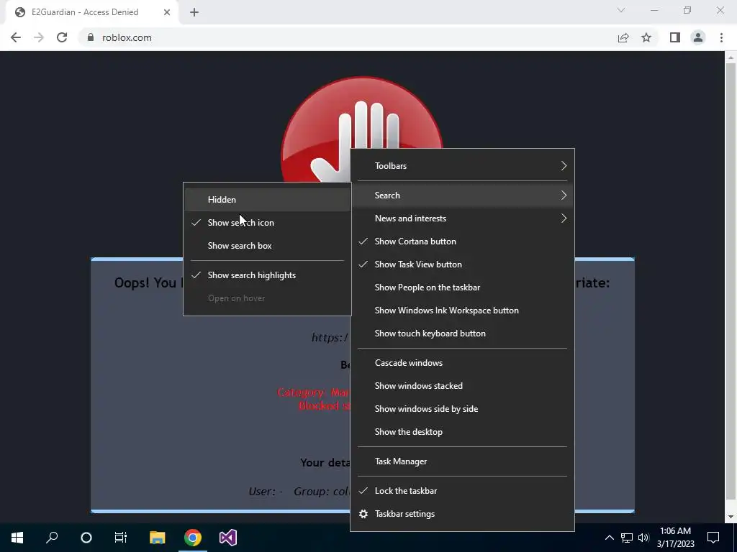The width and height of the screenshot is (737, 552).
Task: Choose Show search box option
Action: pyautogui.click(x=267, y=246)
